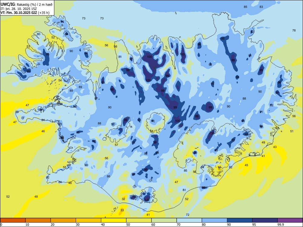Click the '0' legend tick label
The height and width of the screenshot is (227, 303).
coord(1,225)
